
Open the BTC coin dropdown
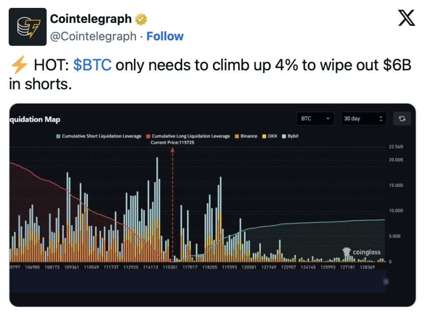(x=316, y=119)
